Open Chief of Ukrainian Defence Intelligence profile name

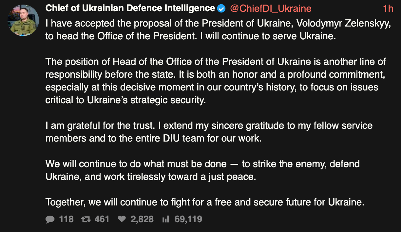(130, 9)
